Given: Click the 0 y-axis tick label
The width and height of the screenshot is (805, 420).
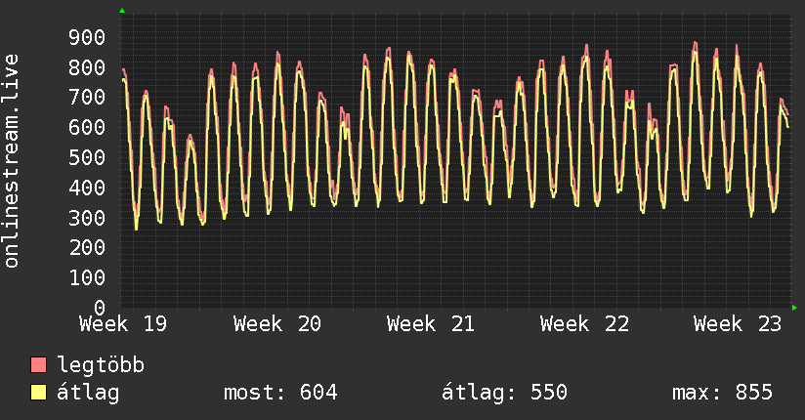Looking at the screenshot, I should click(100, 308).
